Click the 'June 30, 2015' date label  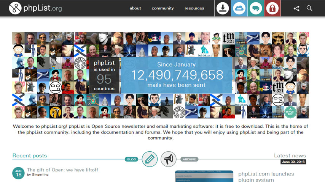[x=293, y=162]
